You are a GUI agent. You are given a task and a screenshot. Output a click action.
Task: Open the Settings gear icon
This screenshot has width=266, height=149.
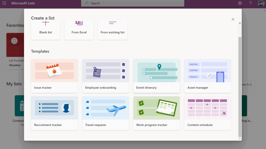coord(240,3)
